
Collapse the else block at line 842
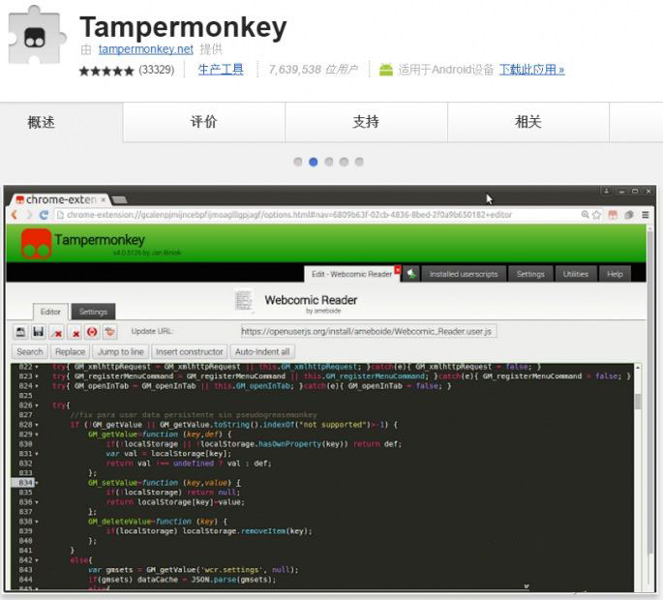coord(37,560)
